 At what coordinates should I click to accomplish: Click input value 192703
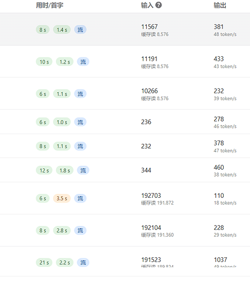pyautogui.click(x=151, y=196)
